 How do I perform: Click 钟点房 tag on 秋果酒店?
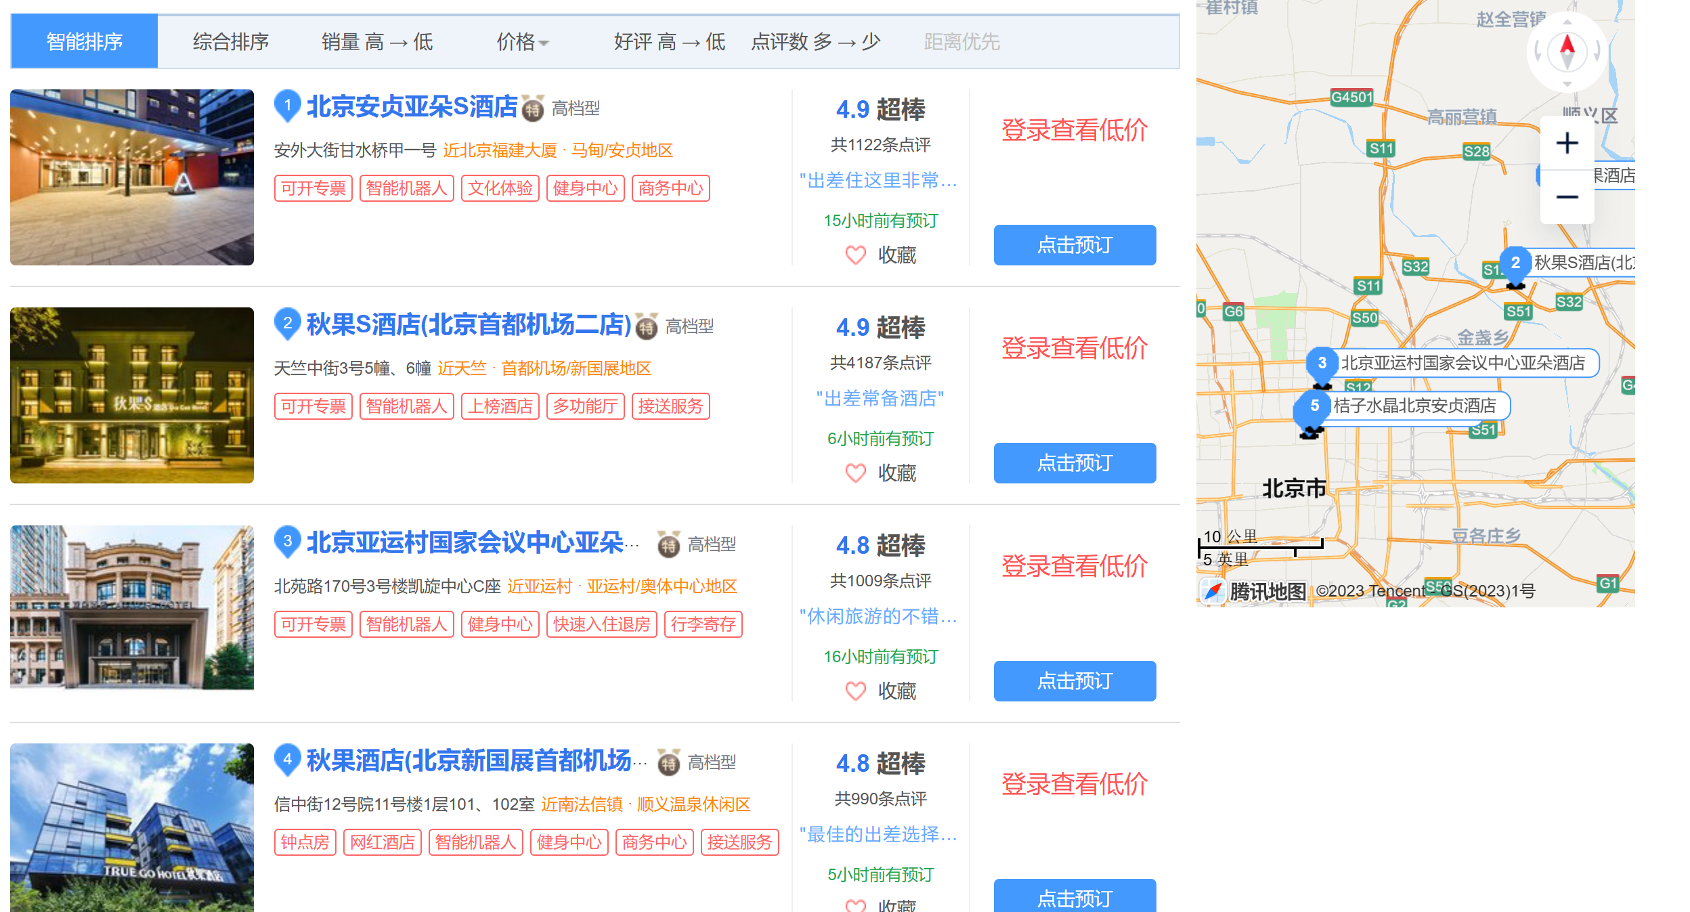[305, 842]
